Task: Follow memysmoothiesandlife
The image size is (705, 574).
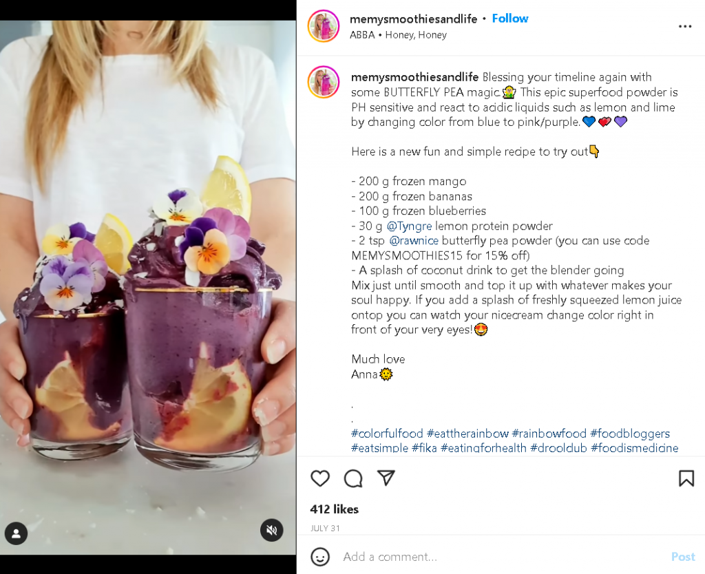Action: (x=509, y=19)
